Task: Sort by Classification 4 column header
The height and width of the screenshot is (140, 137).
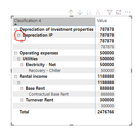Action: [x=54, y=22]
